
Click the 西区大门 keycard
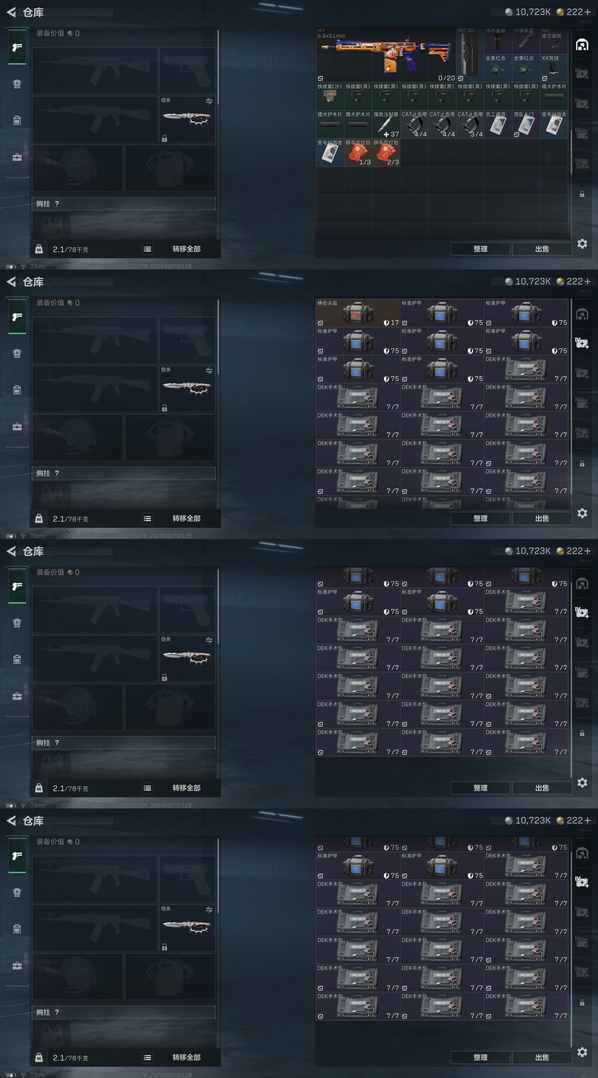[526, 124]
